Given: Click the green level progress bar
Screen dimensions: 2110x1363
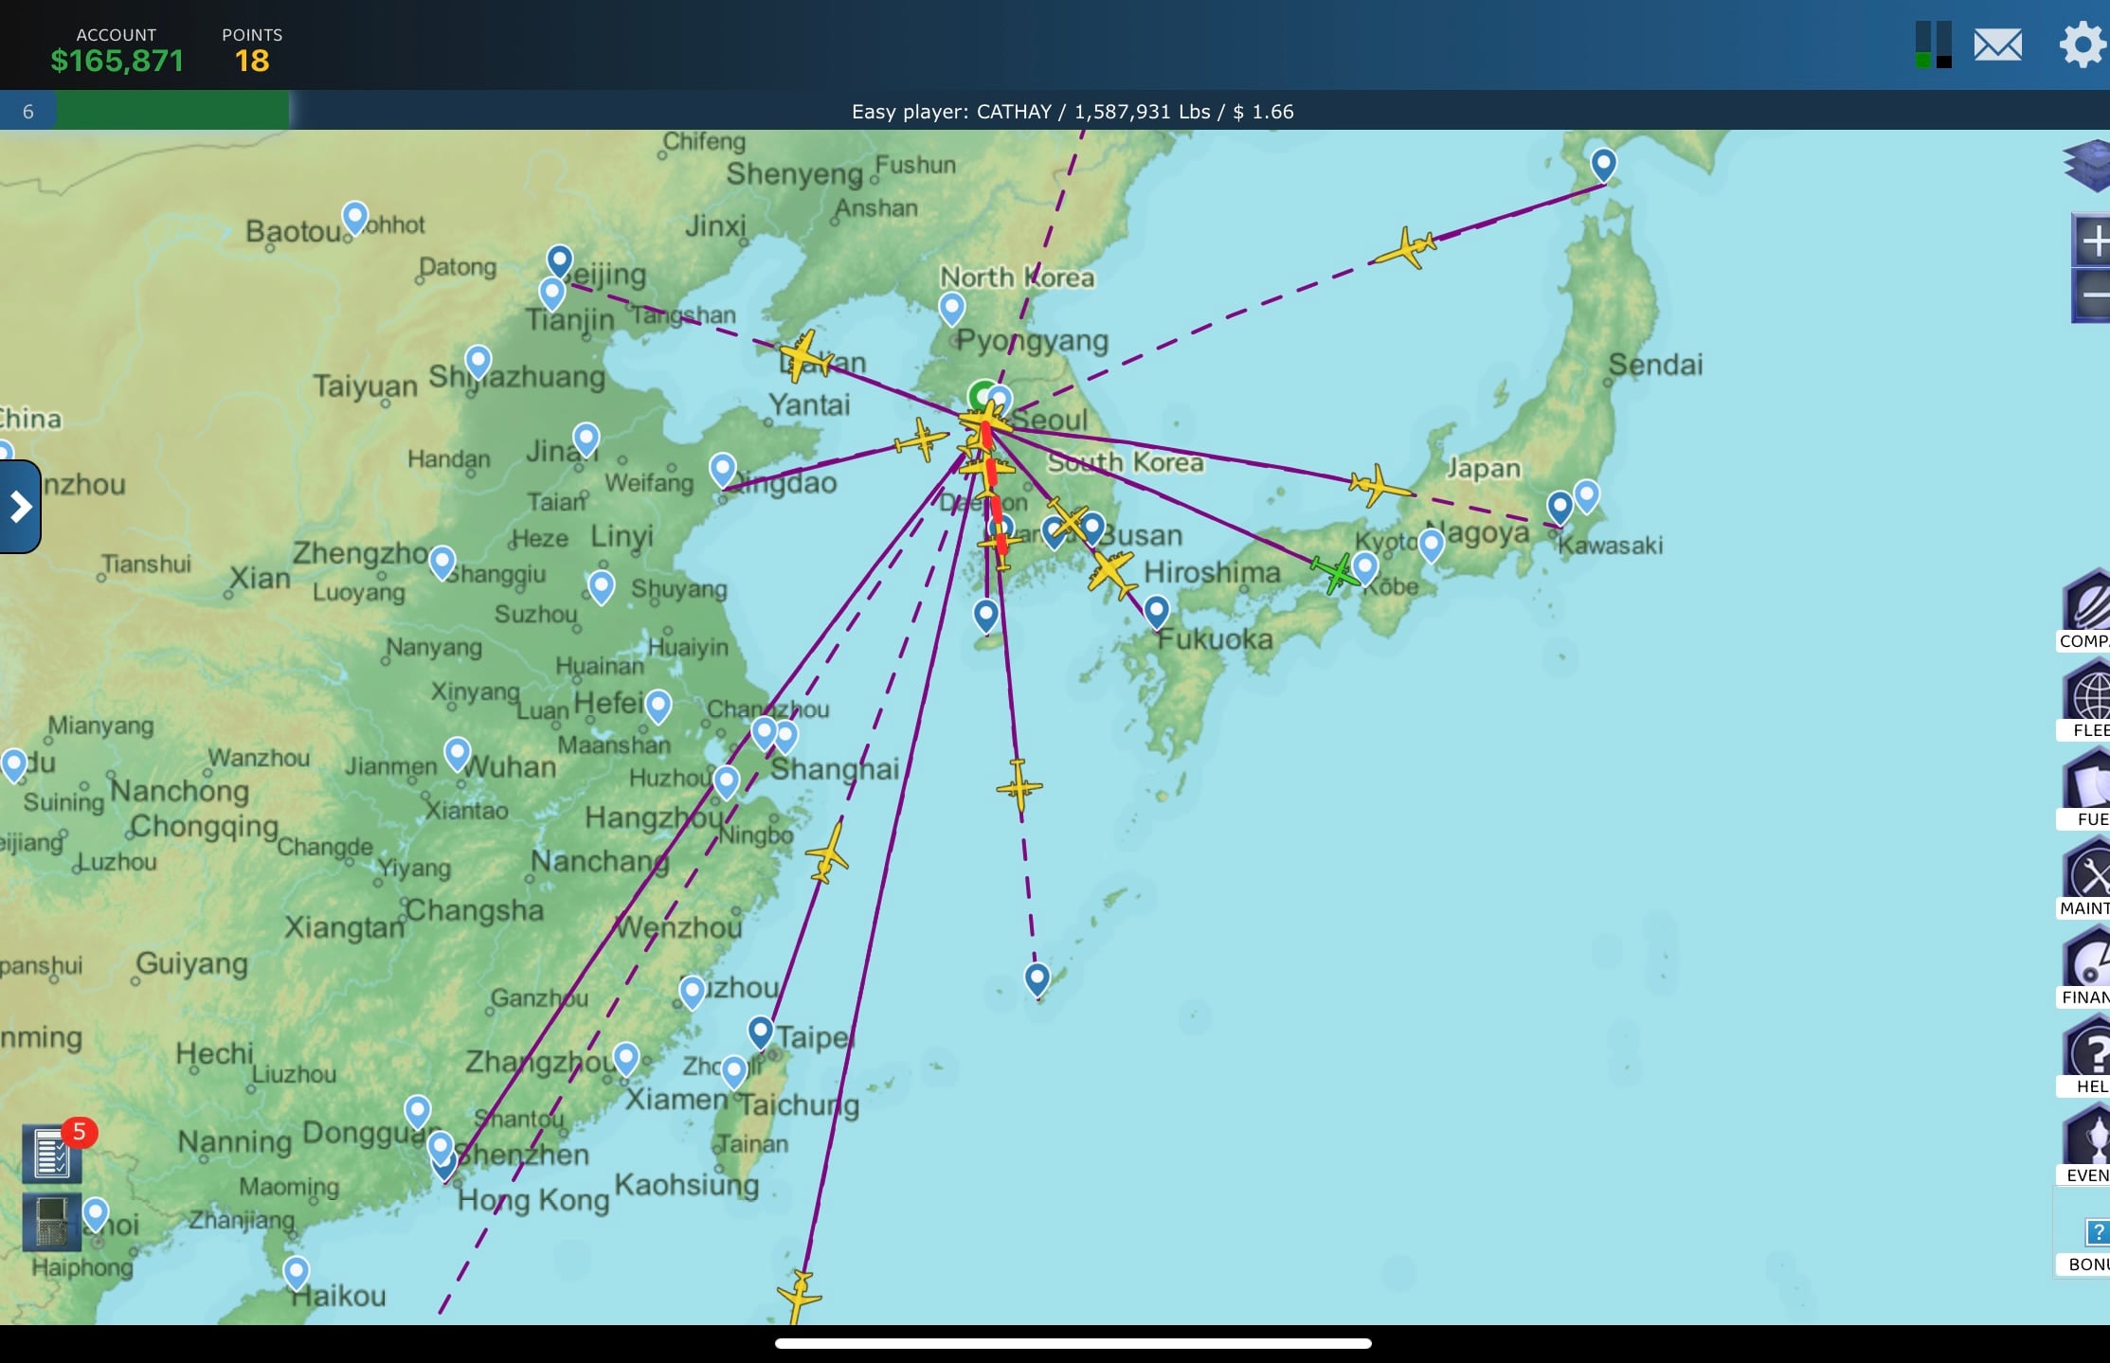Looking at the screenshot, I should pos(171,111).
